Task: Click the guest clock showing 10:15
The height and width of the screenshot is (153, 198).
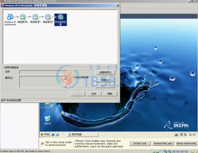Action: pyautogui.click(x=192, y=134)
